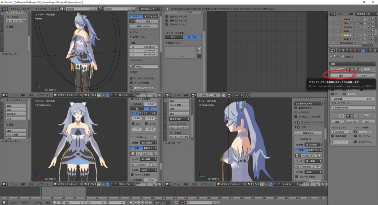Select カーソル stroke placement option
Screen dimensions: 378x205
(192, 37)
